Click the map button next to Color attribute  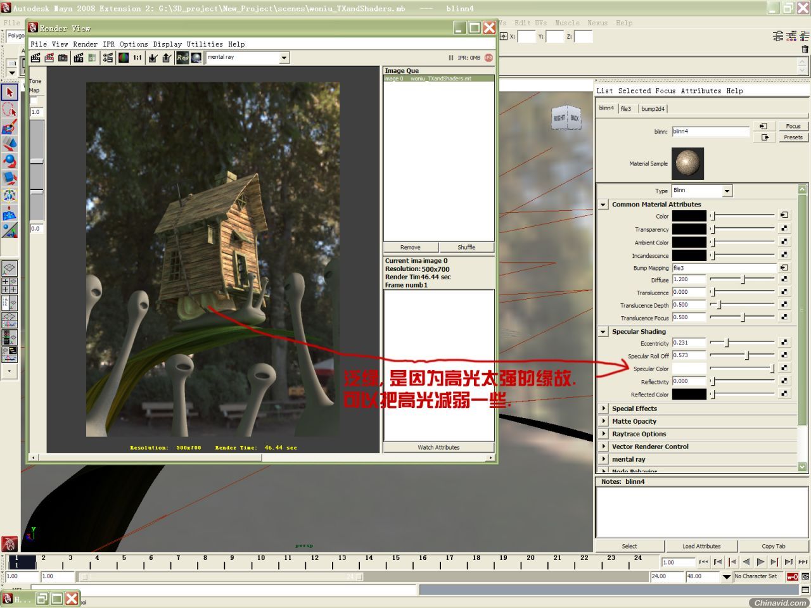point(784,215)
